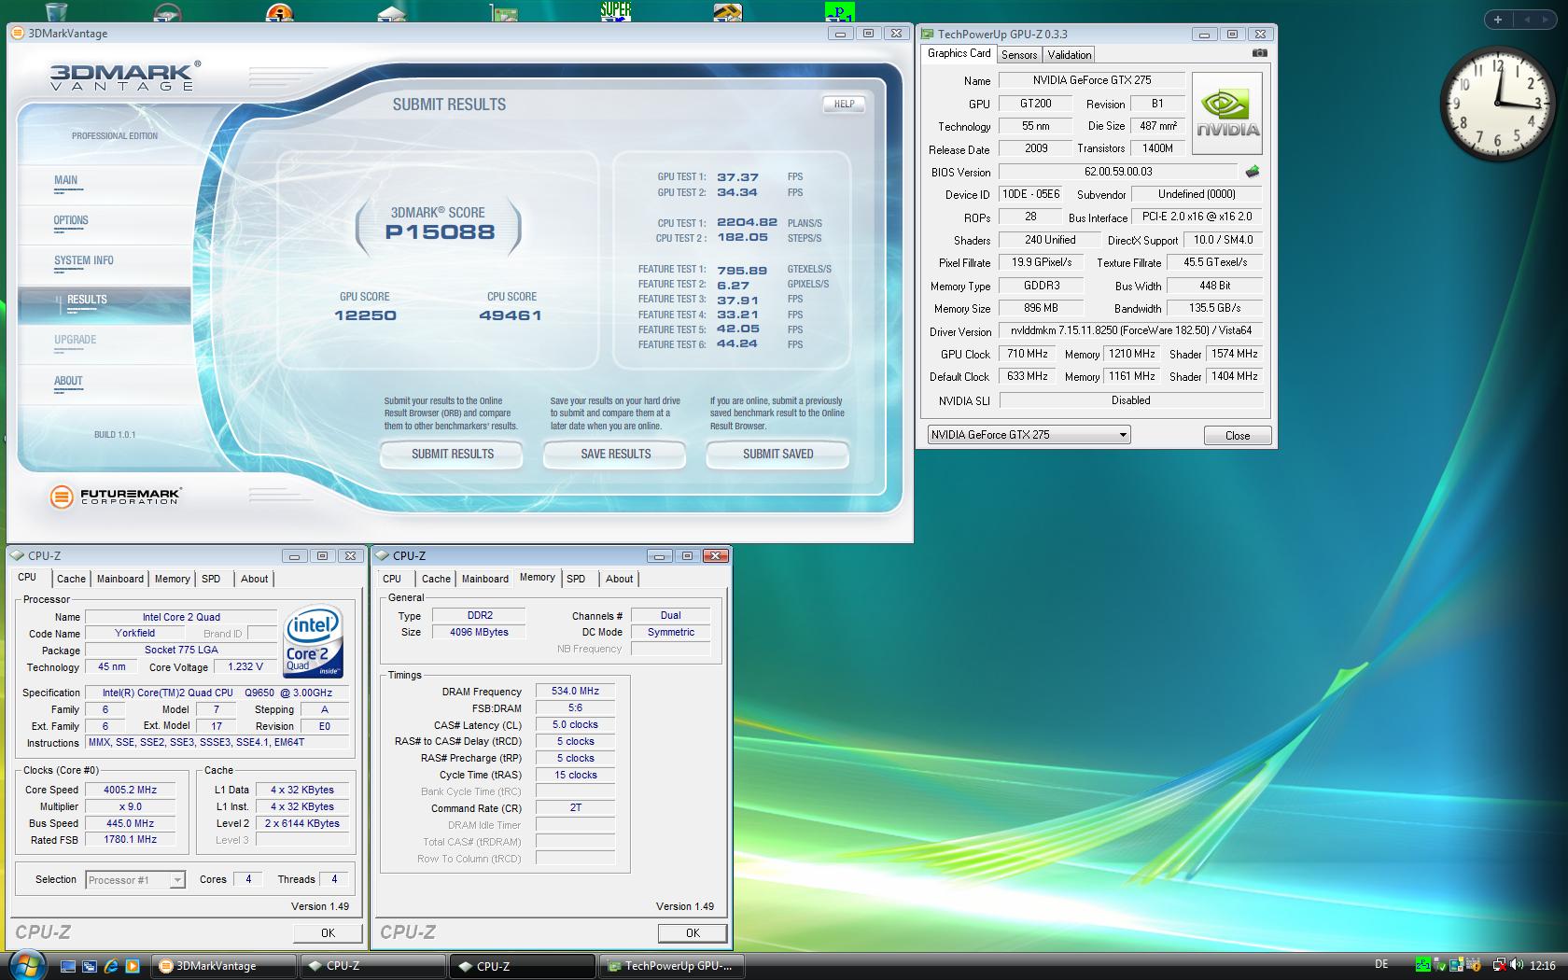Click the HELP button in 3DMark Vantage

[x=844, y=105]
